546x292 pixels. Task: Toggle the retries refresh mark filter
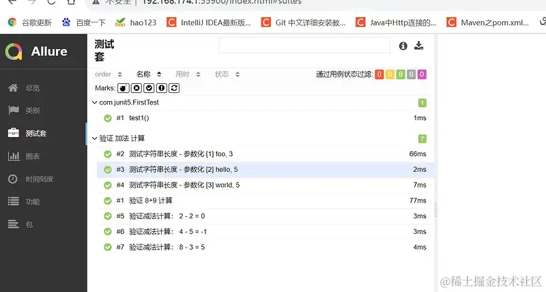point(174,88)
